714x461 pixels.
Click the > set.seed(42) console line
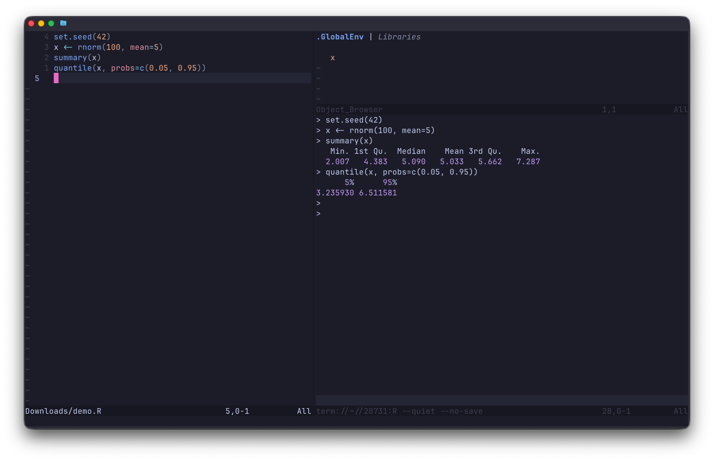pyautogui.click(x=349, y=120)
